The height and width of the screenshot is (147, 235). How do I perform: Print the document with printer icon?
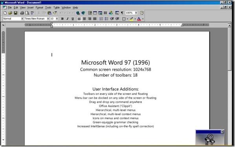[22, 13]
